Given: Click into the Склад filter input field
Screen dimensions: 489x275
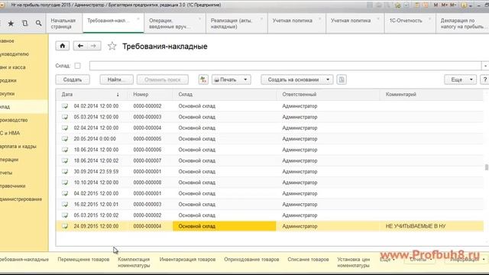Looking at the screenshot, I should tap(285, 66).
